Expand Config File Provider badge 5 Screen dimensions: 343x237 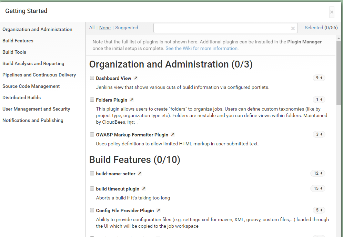[x=319, y=210]
